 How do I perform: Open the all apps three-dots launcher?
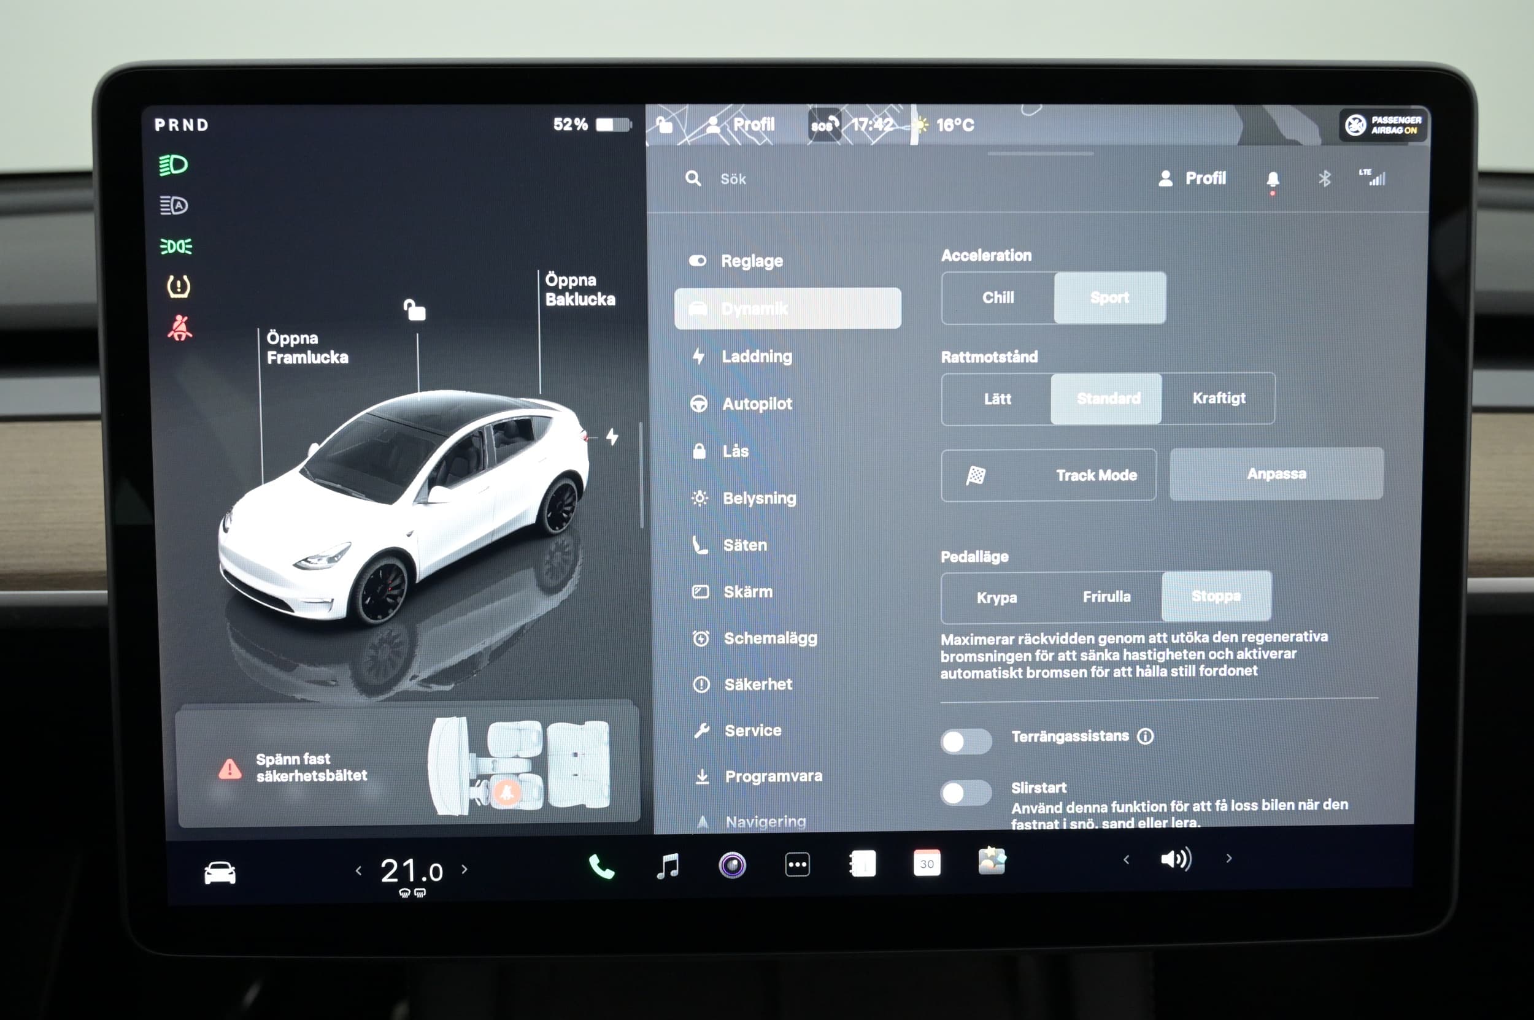coord(797,865)
